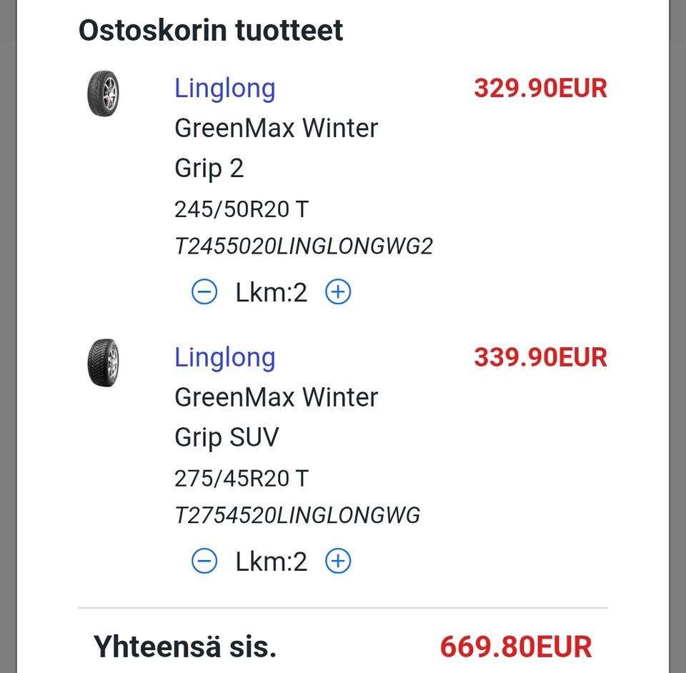Follow the Linglong link above Grip 2

click(x=225, y=89)
